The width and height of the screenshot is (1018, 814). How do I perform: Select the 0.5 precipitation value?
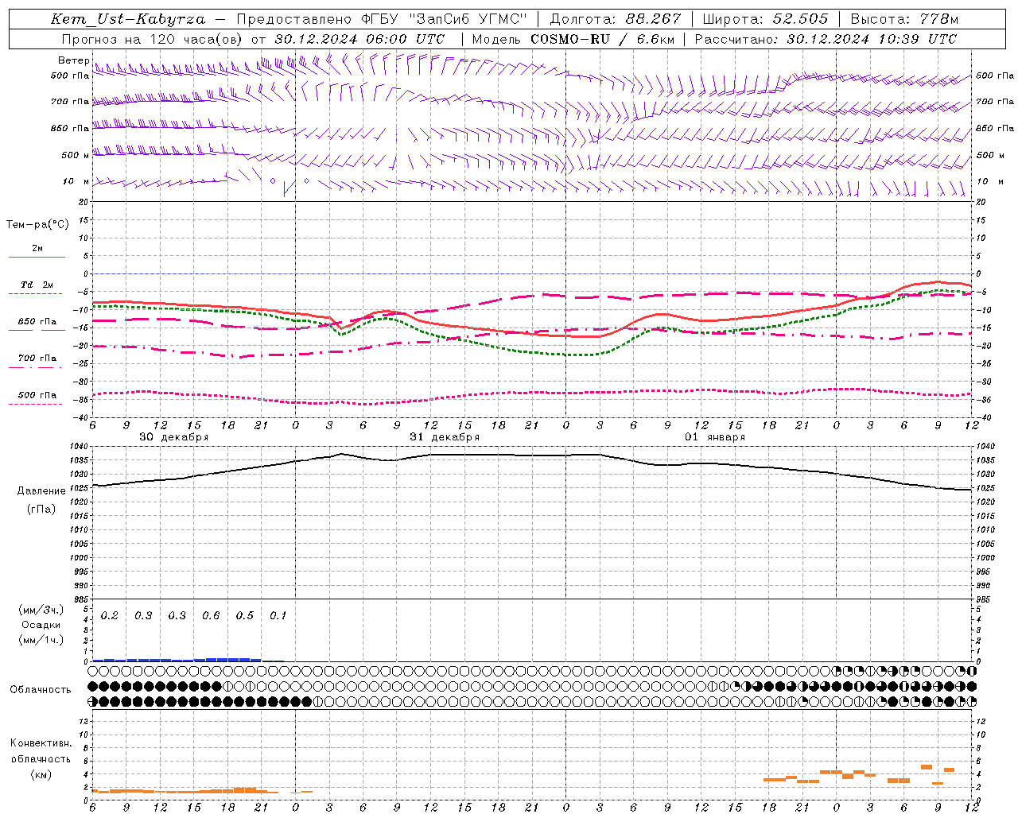(245, 616)
